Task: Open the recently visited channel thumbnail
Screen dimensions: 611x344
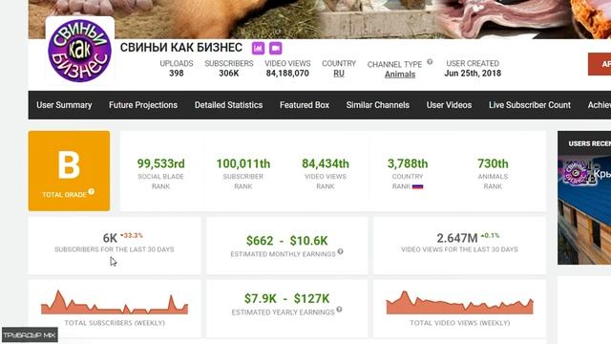Action: tap(584, 210)
